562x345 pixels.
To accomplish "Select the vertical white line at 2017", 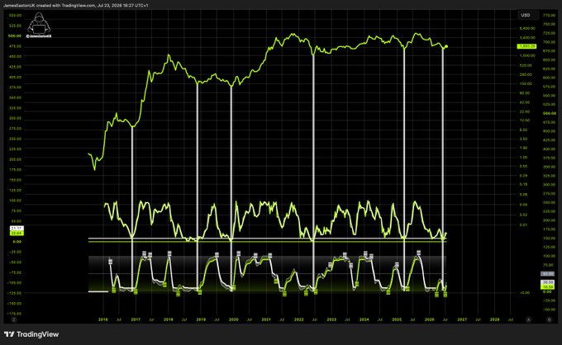I will click(132, 210).
